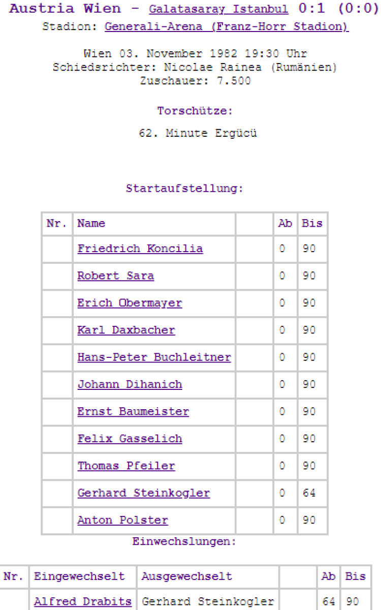Viewport: 381px width, 610px height.
Task: Click Gerhard Steinkogler in substitutions row
Action: [207, 602]
